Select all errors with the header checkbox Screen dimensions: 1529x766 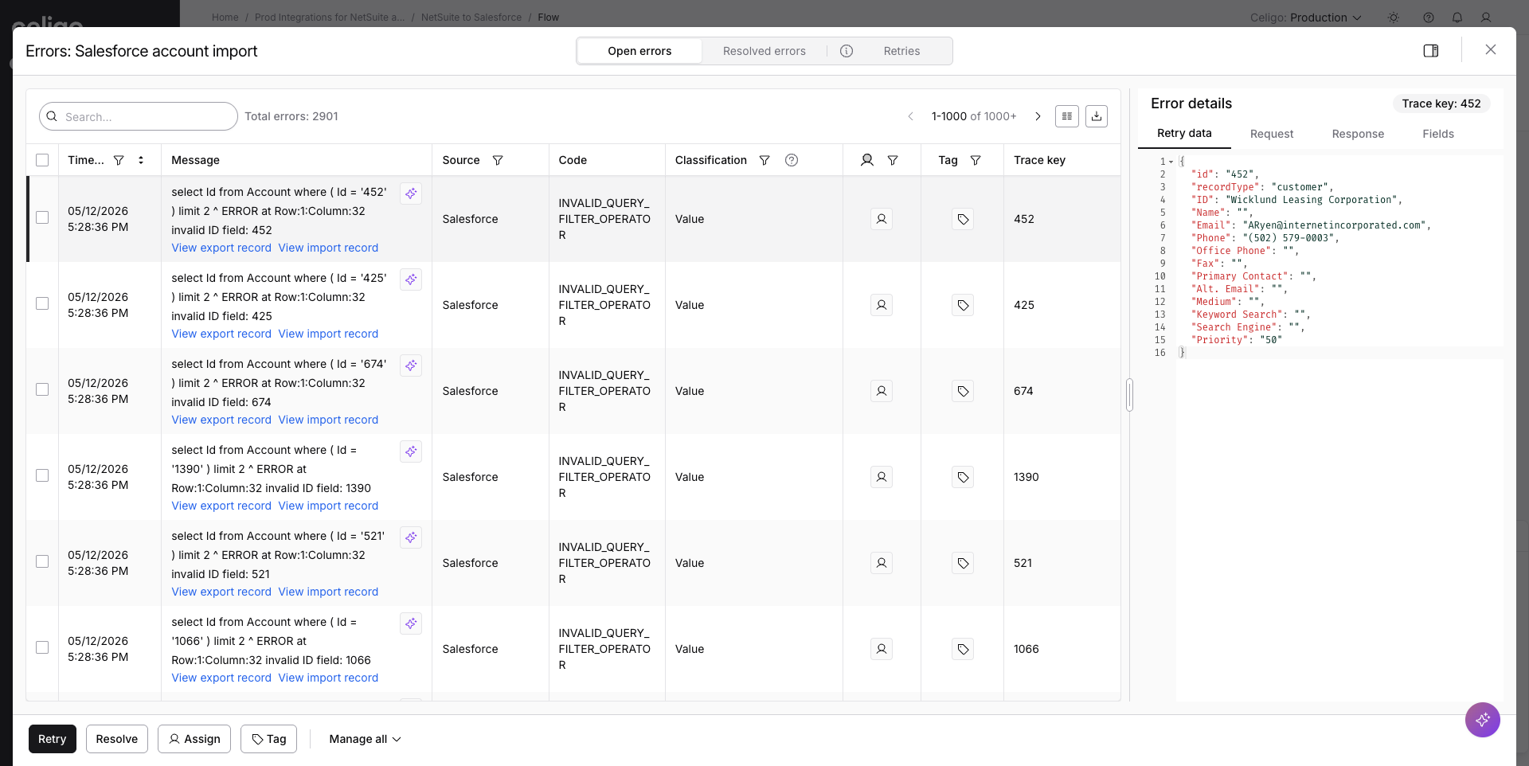[x=42, y=160]
